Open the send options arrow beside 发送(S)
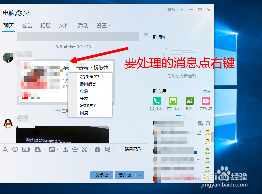The height and width of the screenshot is (194, 262). click(x=140, y=175)
